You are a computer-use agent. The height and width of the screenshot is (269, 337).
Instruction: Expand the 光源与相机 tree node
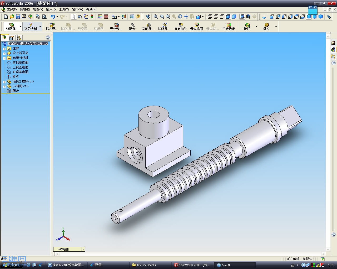pos(4,58)
